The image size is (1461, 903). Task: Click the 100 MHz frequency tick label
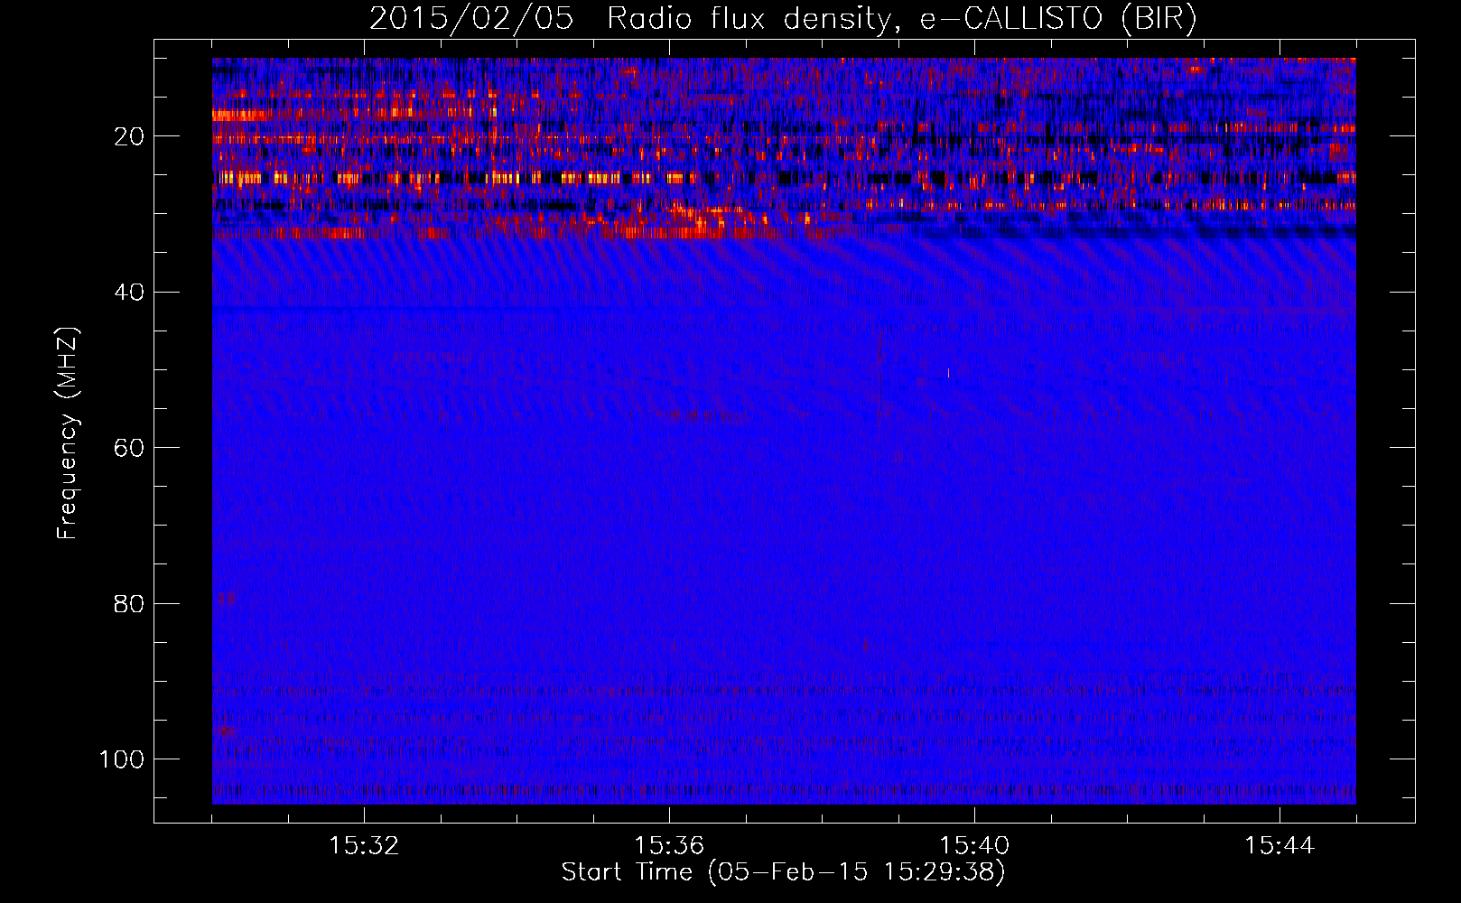tap(122, 759)
